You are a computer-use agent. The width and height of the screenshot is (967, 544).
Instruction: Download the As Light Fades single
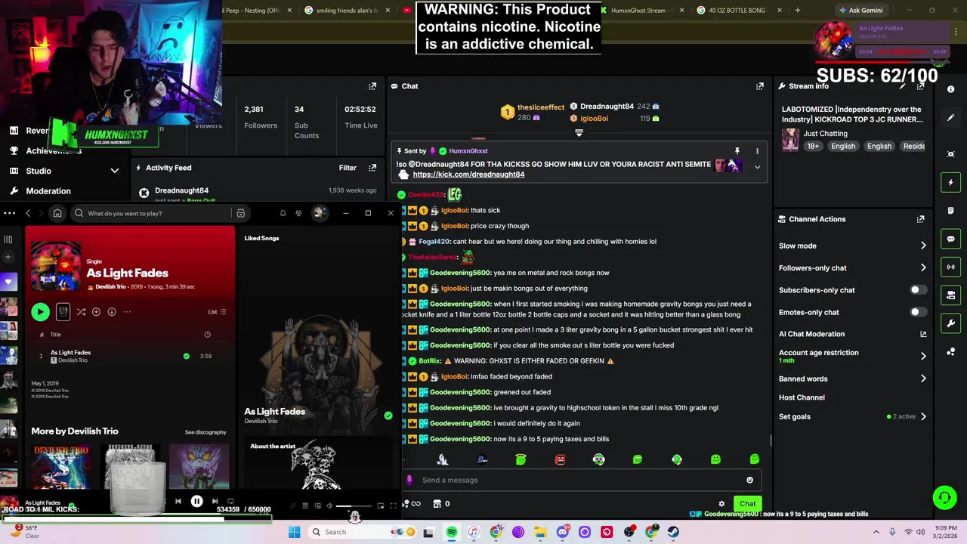coord(111,311)
